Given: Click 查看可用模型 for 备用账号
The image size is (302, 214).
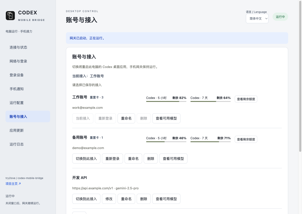Looking at the screenshot, I should (173, 159).
